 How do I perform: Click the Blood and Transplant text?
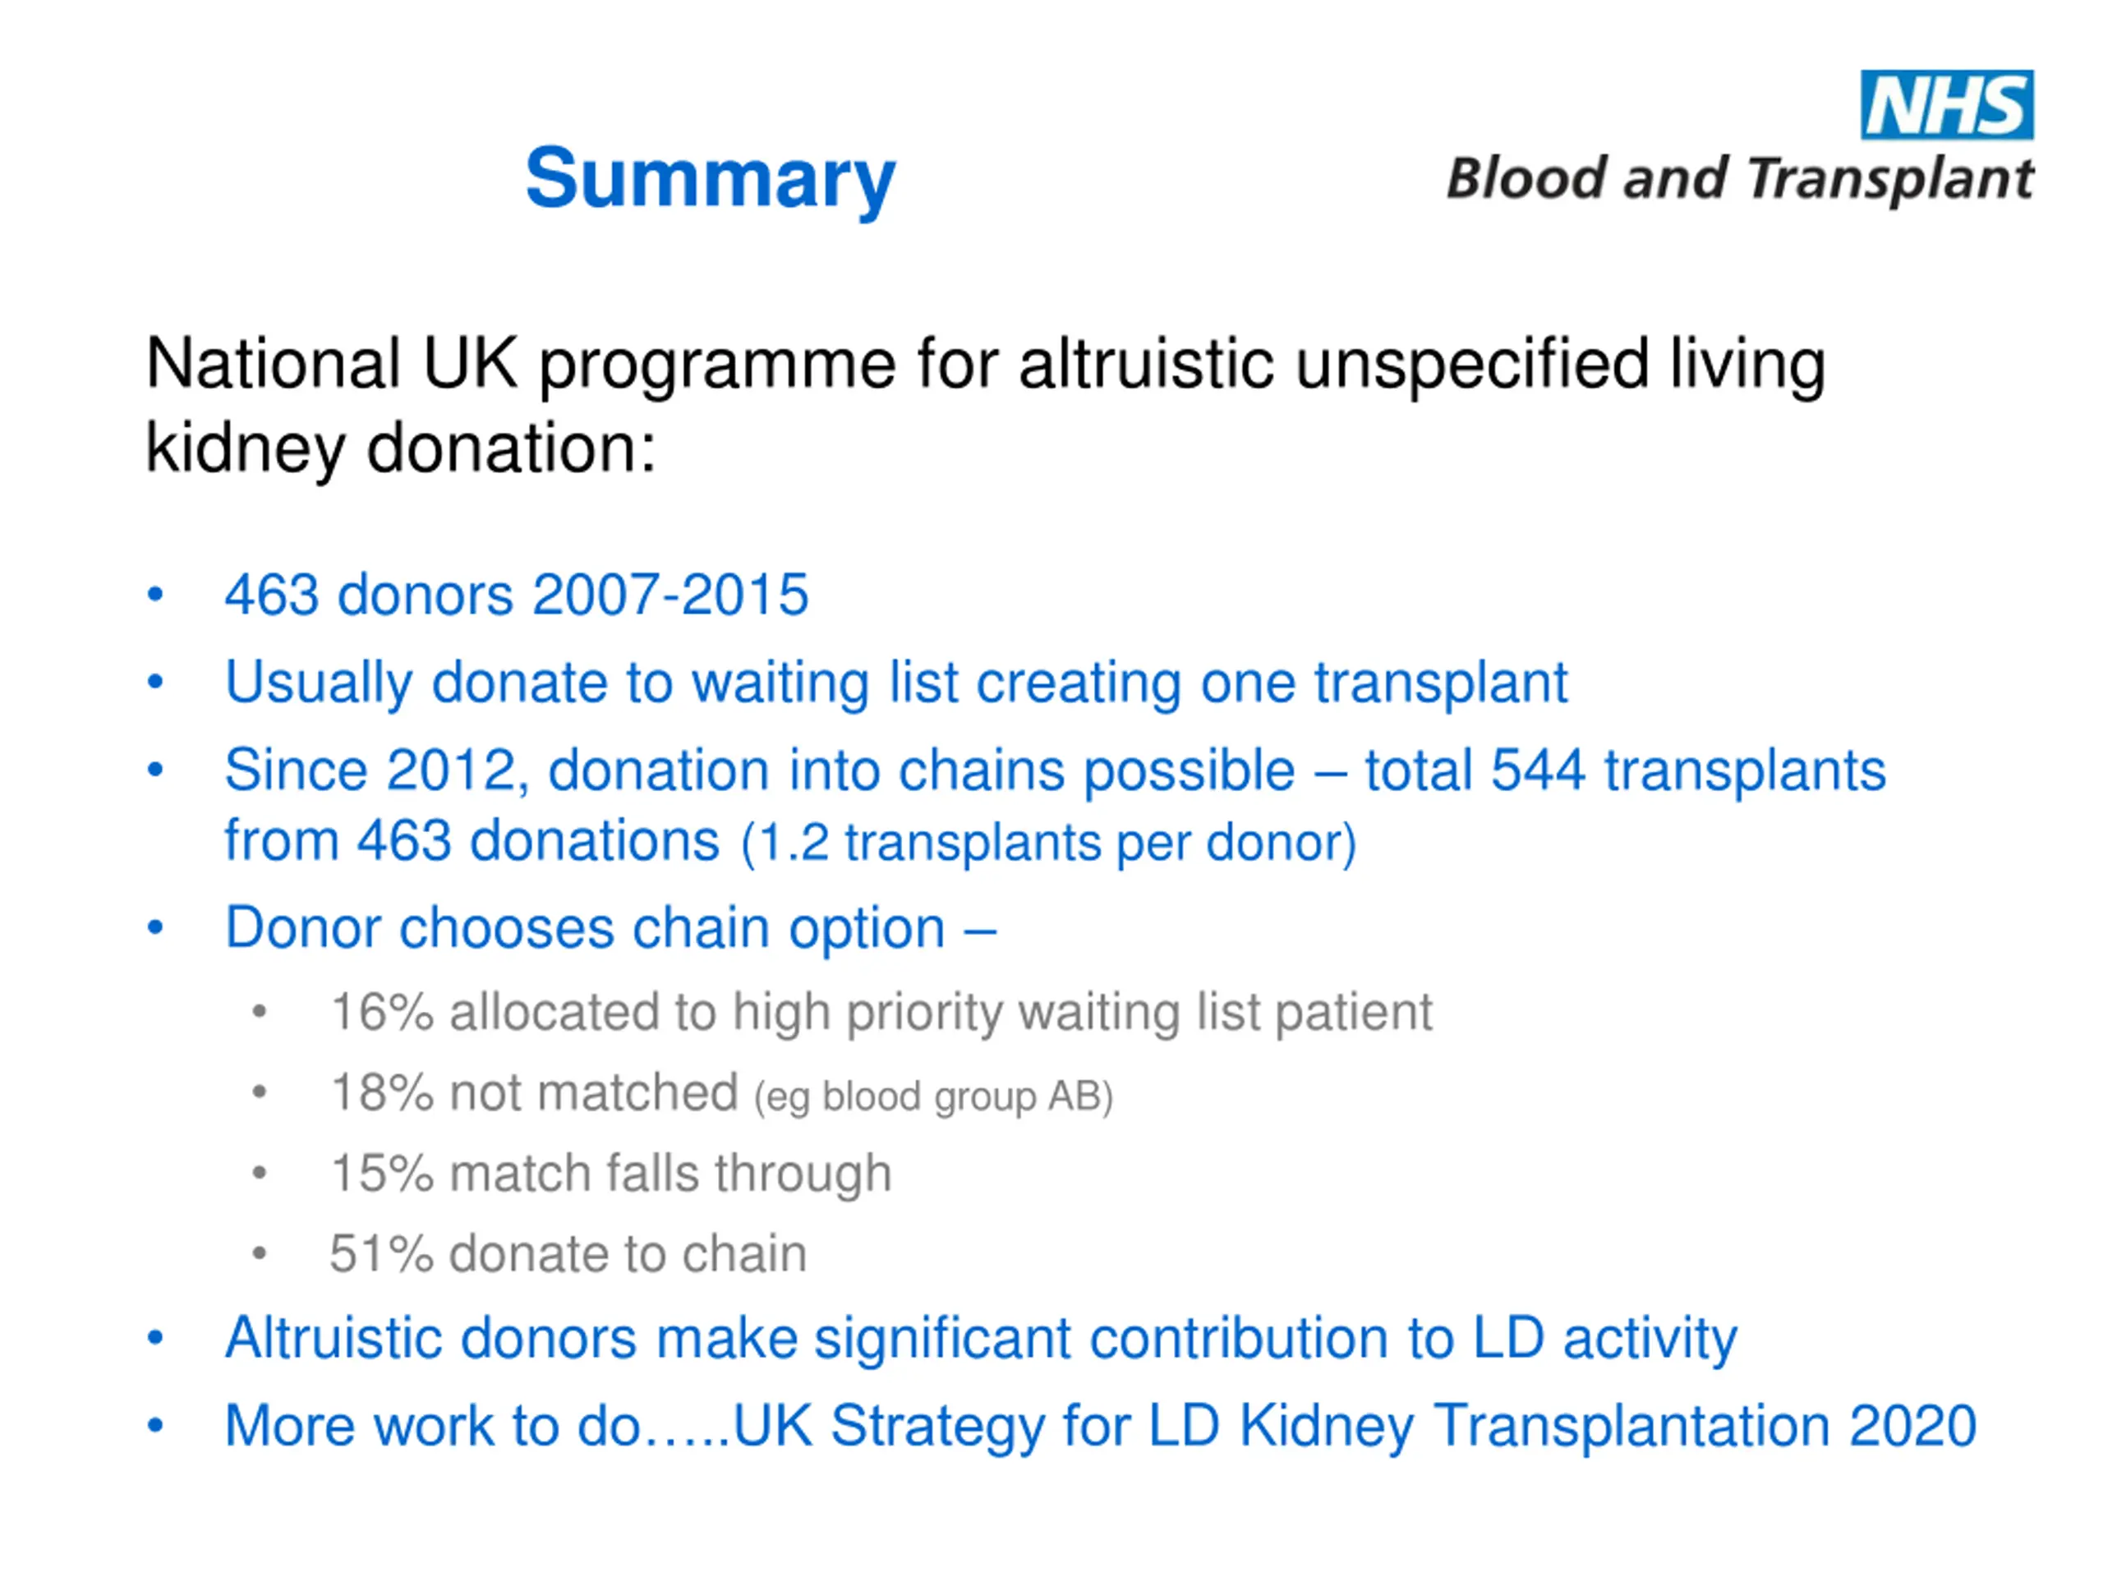[x=1740, y=179]
